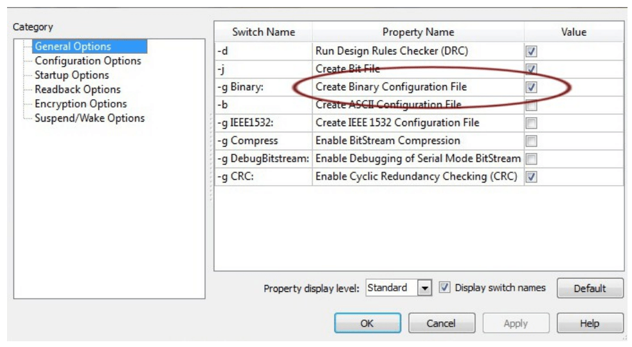Confirm settings with OK button

point(367,323)
